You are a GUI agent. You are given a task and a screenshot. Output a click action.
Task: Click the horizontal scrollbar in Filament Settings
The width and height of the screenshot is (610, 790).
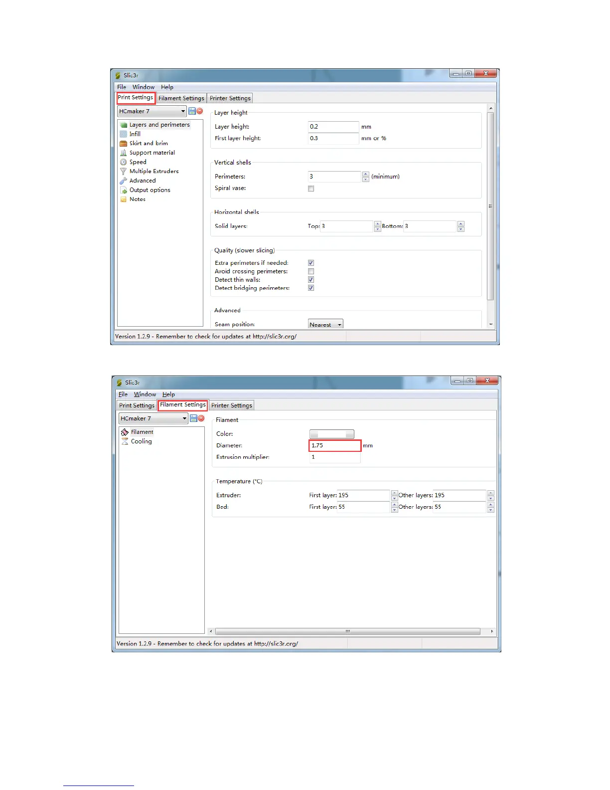coord(348,631)
